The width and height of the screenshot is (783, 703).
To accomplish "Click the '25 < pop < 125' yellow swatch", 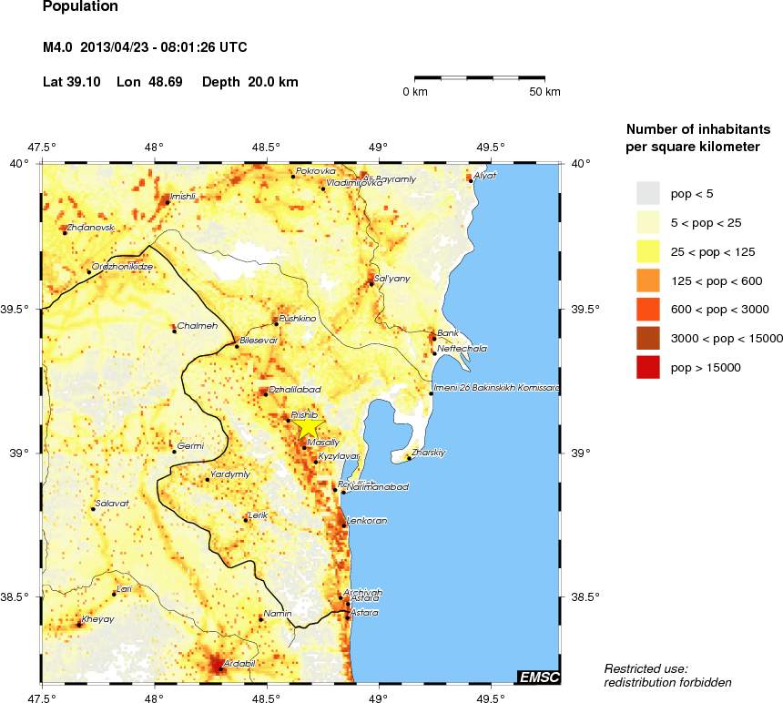I will pos(647,251).
